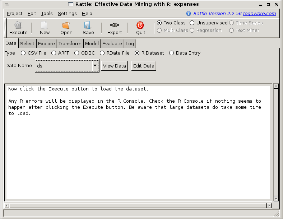Click the horizontal scrollbar track
The image size is (283, 219).
(x=138, y=205)
